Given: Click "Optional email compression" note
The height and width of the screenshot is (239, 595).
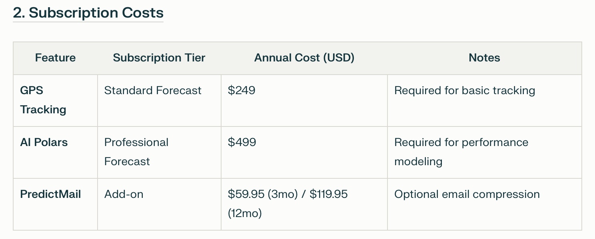Looking at the screenshot, I should tap(467, 194).
